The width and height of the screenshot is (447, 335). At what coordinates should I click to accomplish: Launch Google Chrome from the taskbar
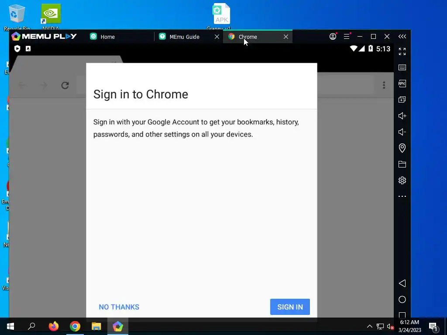coord(75,326)
